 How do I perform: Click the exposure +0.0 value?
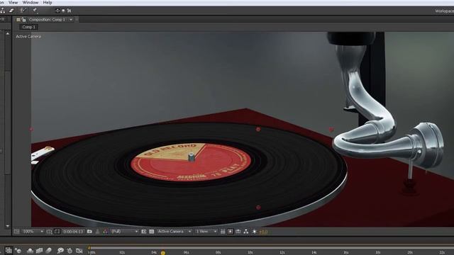tap(263, 232)
